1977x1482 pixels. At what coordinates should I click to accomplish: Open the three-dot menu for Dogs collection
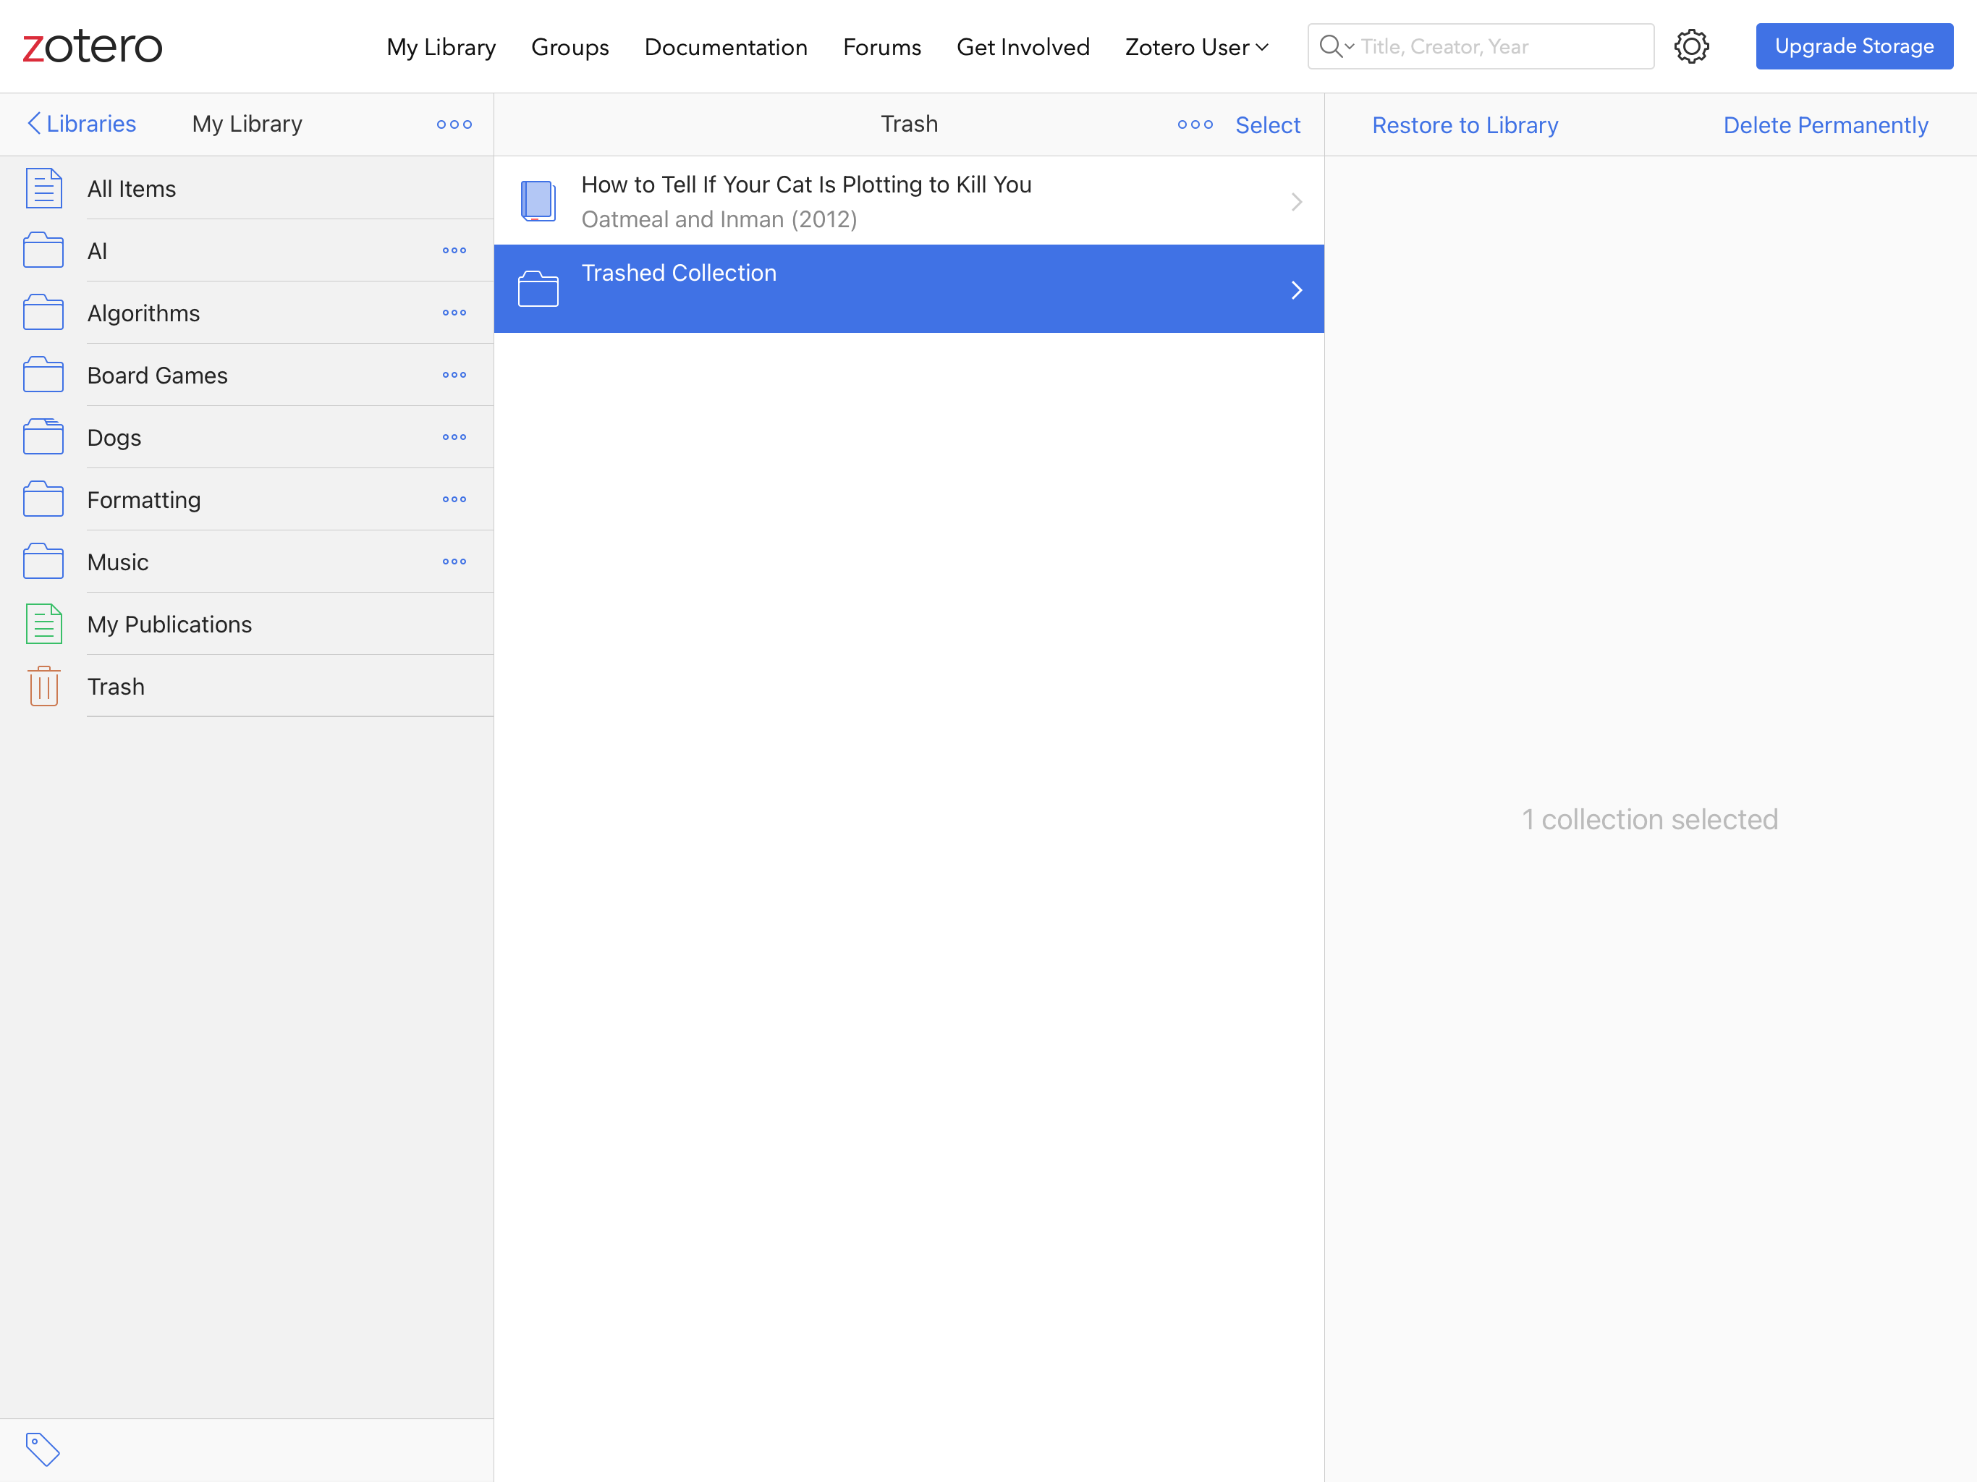454,437
